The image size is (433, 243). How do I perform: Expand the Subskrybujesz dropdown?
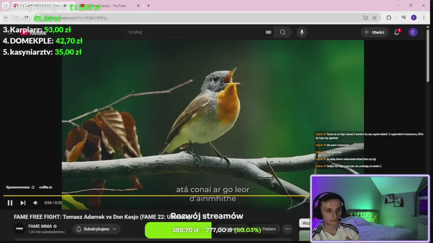pyautogui.click(x=96, y=229)
